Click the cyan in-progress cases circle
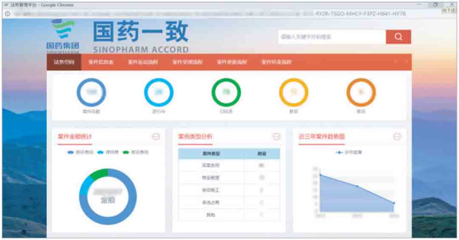 (x=159, y=92)
